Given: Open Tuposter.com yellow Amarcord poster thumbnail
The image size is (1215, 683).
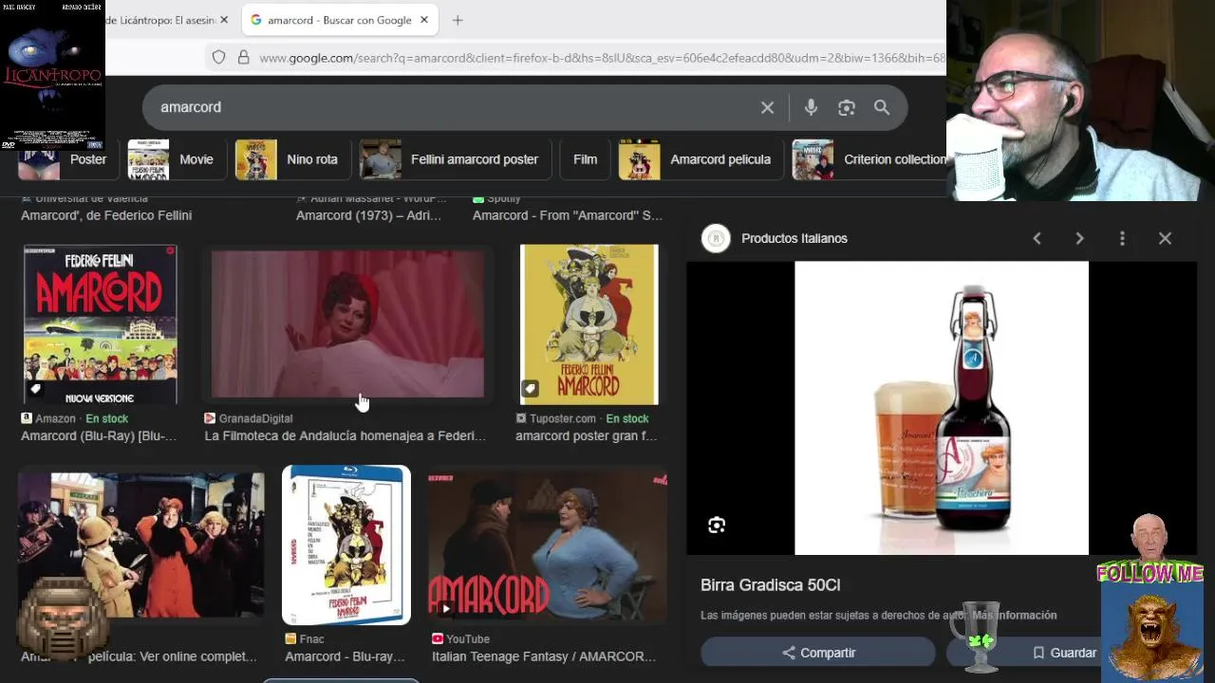Looking at the screenshot, I should pos(589,324).
